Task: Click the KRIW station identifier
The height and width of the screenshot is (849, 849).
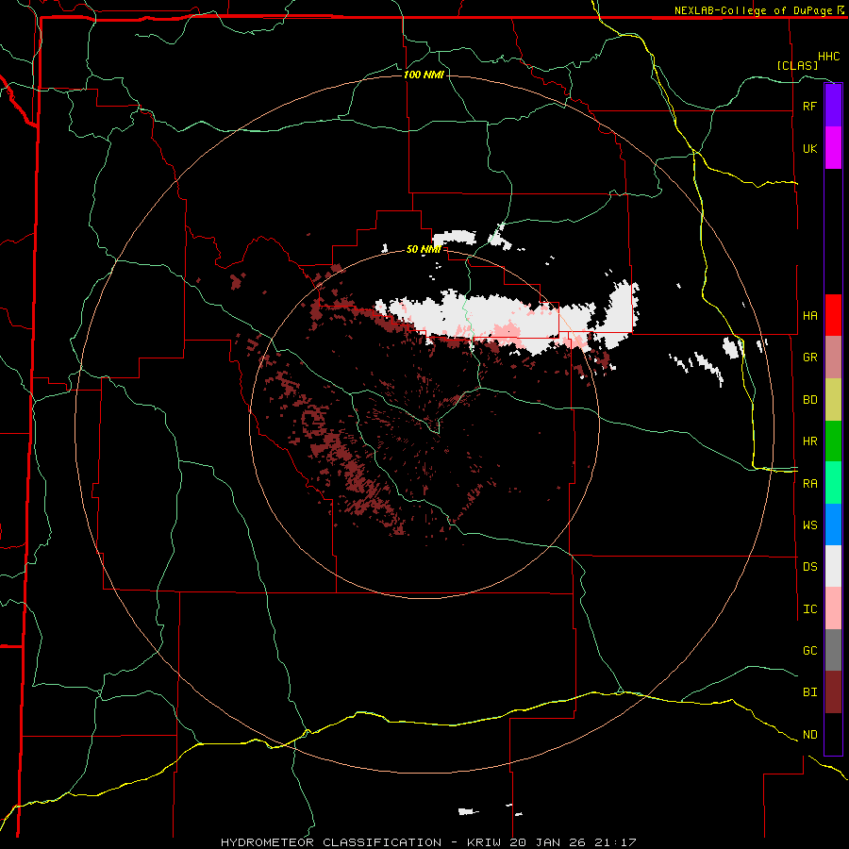Action: tap(485, 842)
